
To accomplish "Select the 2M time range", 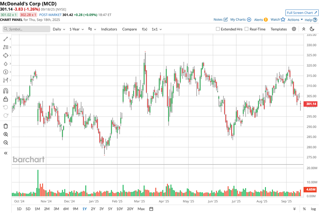I will tap(47, 209).
